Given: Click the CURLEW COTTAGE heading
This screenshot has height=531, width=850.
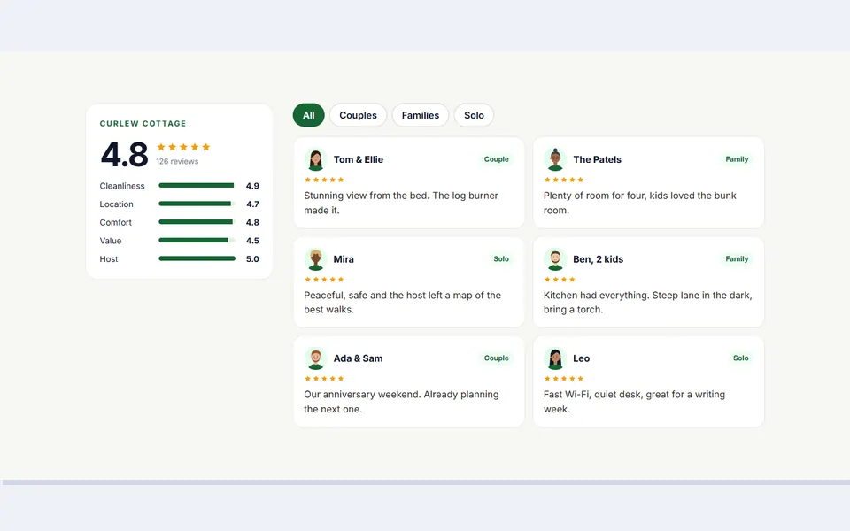Looking at the screenshot, I should [x=143, y=124].
